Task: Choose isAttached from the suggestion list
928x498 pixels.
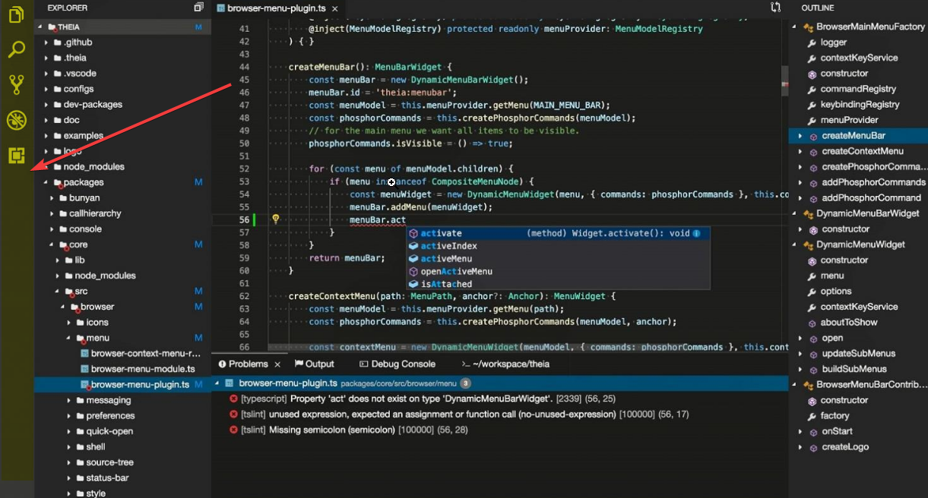Action: [559, 285]
